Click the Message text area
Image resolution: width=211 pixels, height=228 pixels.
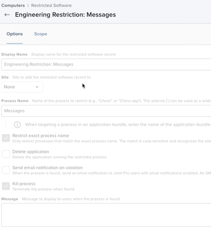[x=106, y=215]
